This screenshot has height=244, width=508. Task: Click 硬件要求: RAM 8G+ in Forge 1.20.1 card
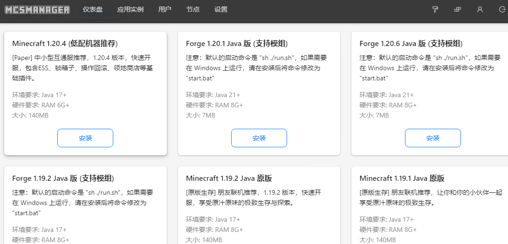(214, 105)
